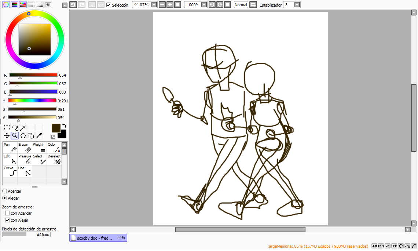The image size is (418, 251).
Task: Select the Move tool
Action: coord(7,135)
